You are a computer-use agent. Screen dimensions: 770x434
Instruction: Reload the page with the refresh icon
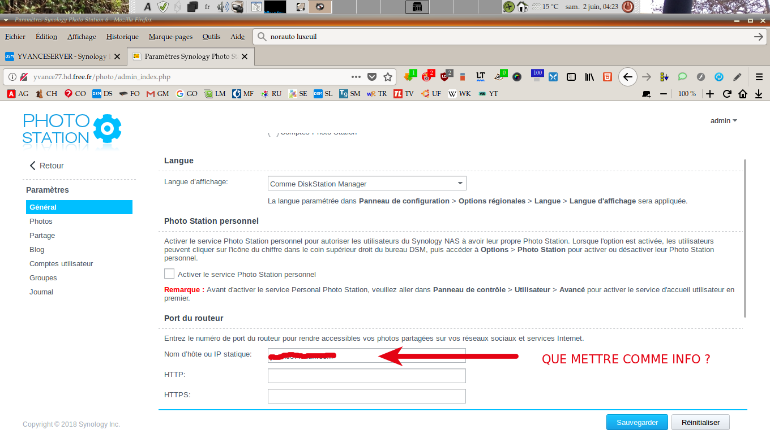tap(727, 94)
